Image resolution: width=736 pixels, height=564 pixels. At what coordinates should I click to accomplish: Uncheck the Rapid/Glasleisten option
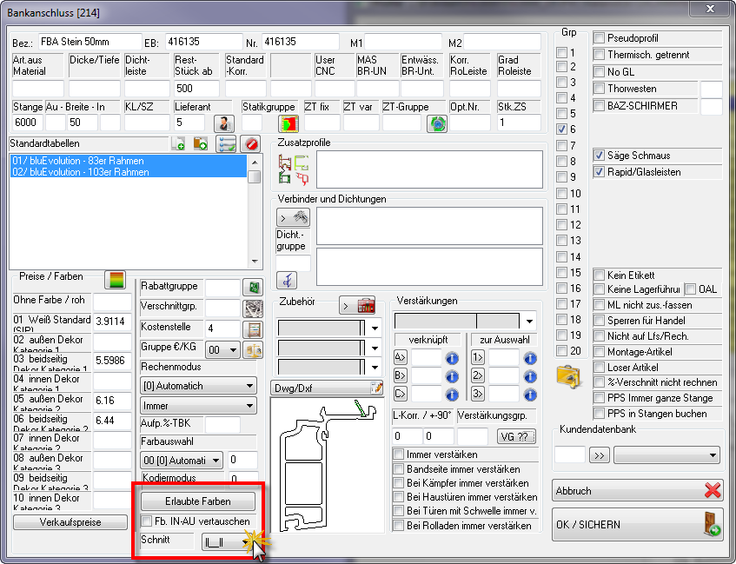(x=599, y=172)
